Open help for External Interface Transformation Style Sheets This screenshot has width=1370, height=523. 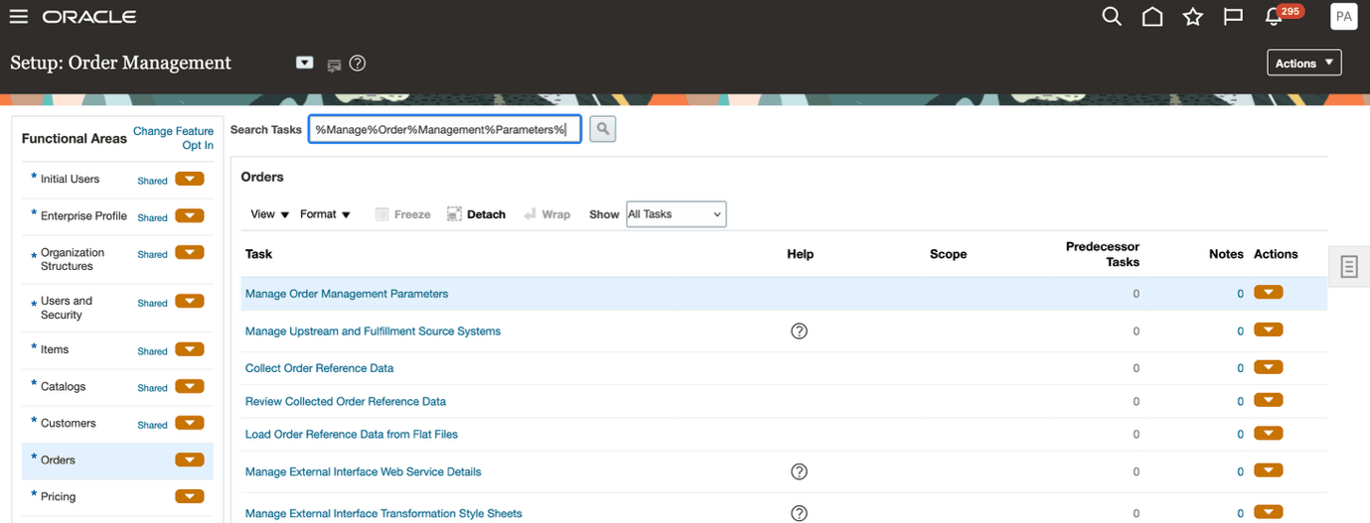click(799, 513)
